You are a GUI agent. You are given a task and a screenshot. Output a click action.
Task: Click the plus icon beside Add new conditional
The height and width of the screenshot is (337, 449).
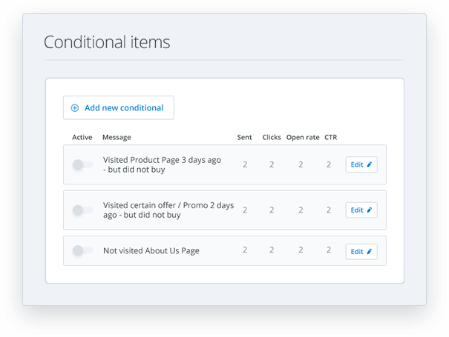pyautogui.click(x=74, y=108)
